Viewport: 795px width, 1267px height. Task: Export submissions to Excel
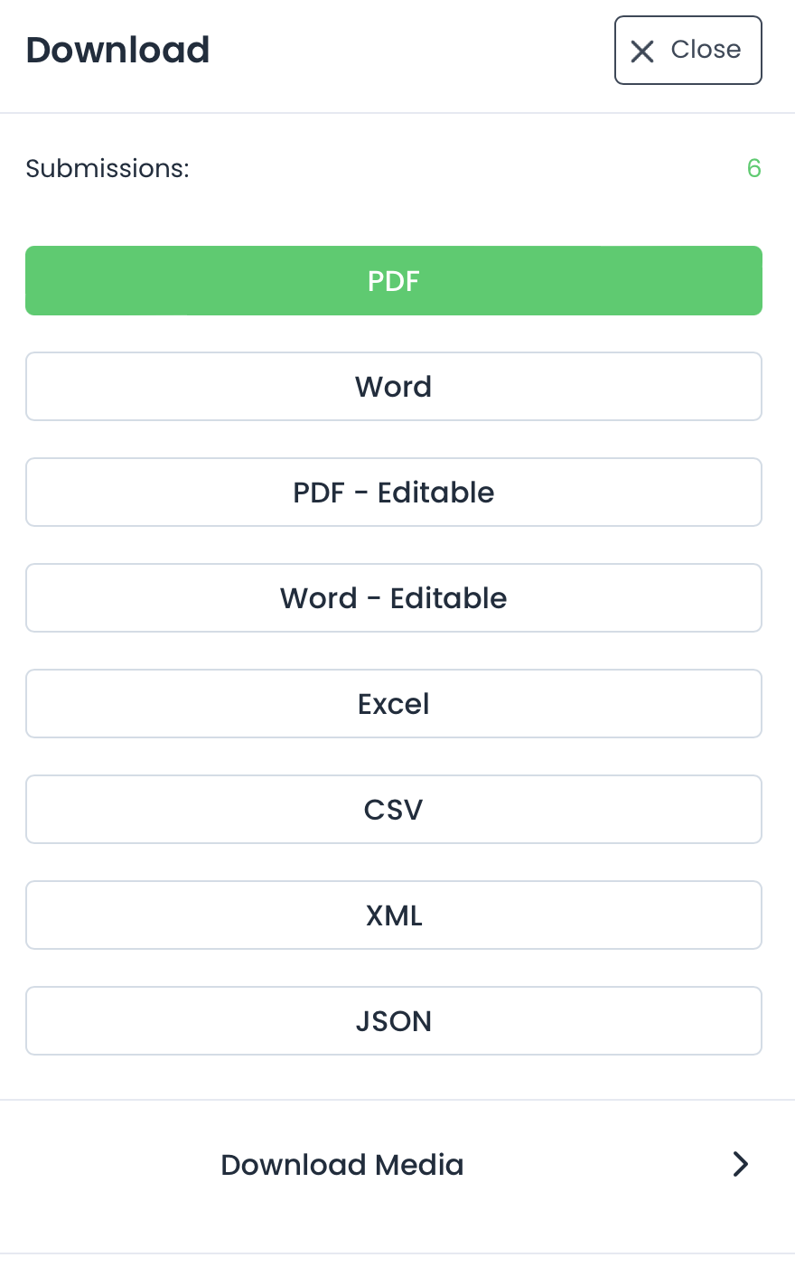point(394,704)
